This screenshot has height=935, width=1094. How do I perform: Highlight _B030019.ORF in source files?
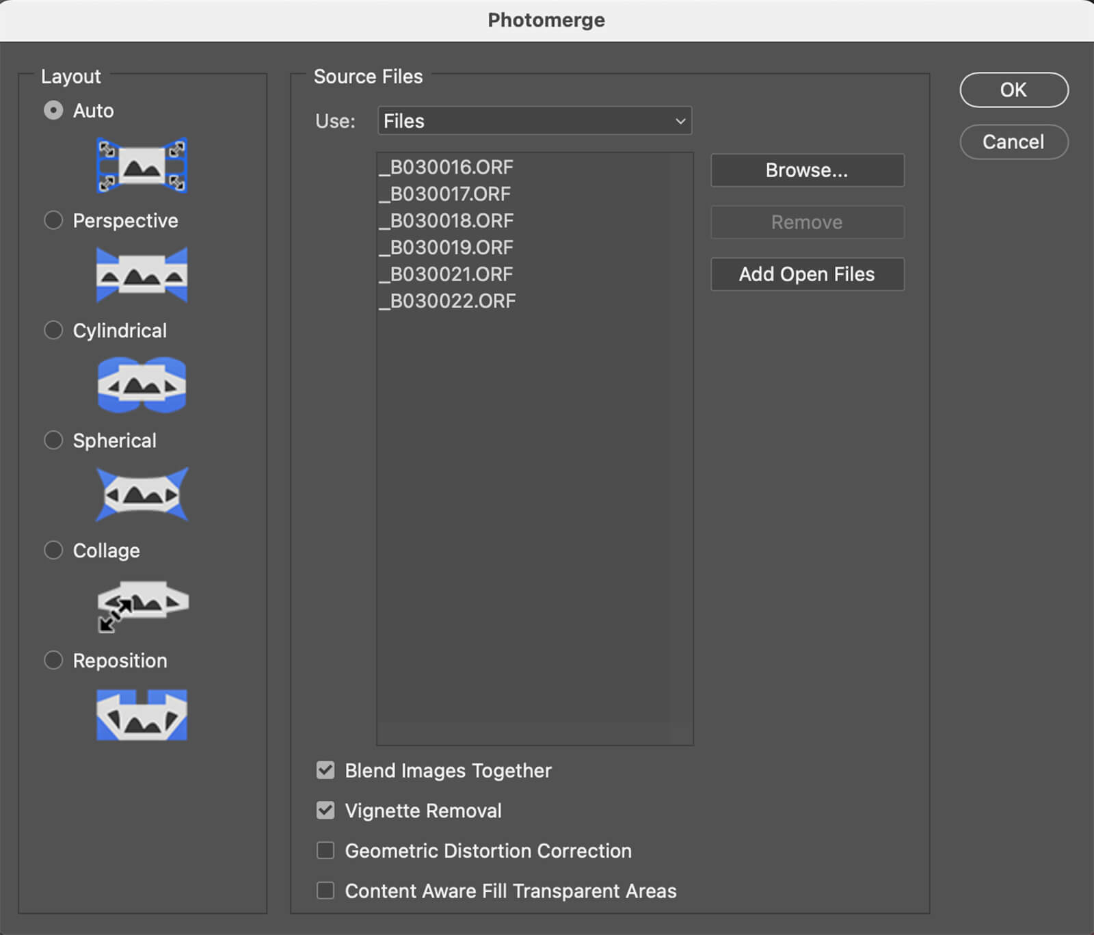click(x=446, y=248)
